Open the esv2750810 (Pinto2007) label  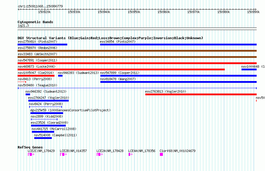pos(38,42)
